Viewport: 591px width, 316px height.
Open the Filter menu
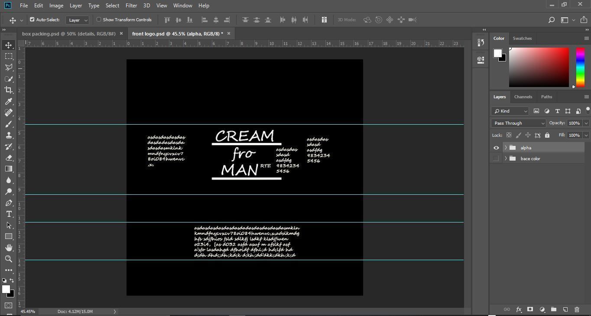pyautogui.click(x=131, y=6)
